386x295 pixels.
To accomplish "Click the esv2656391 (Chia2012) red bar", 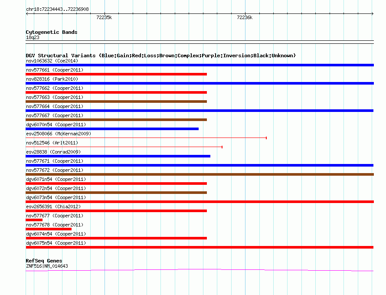I will (116, 211).
